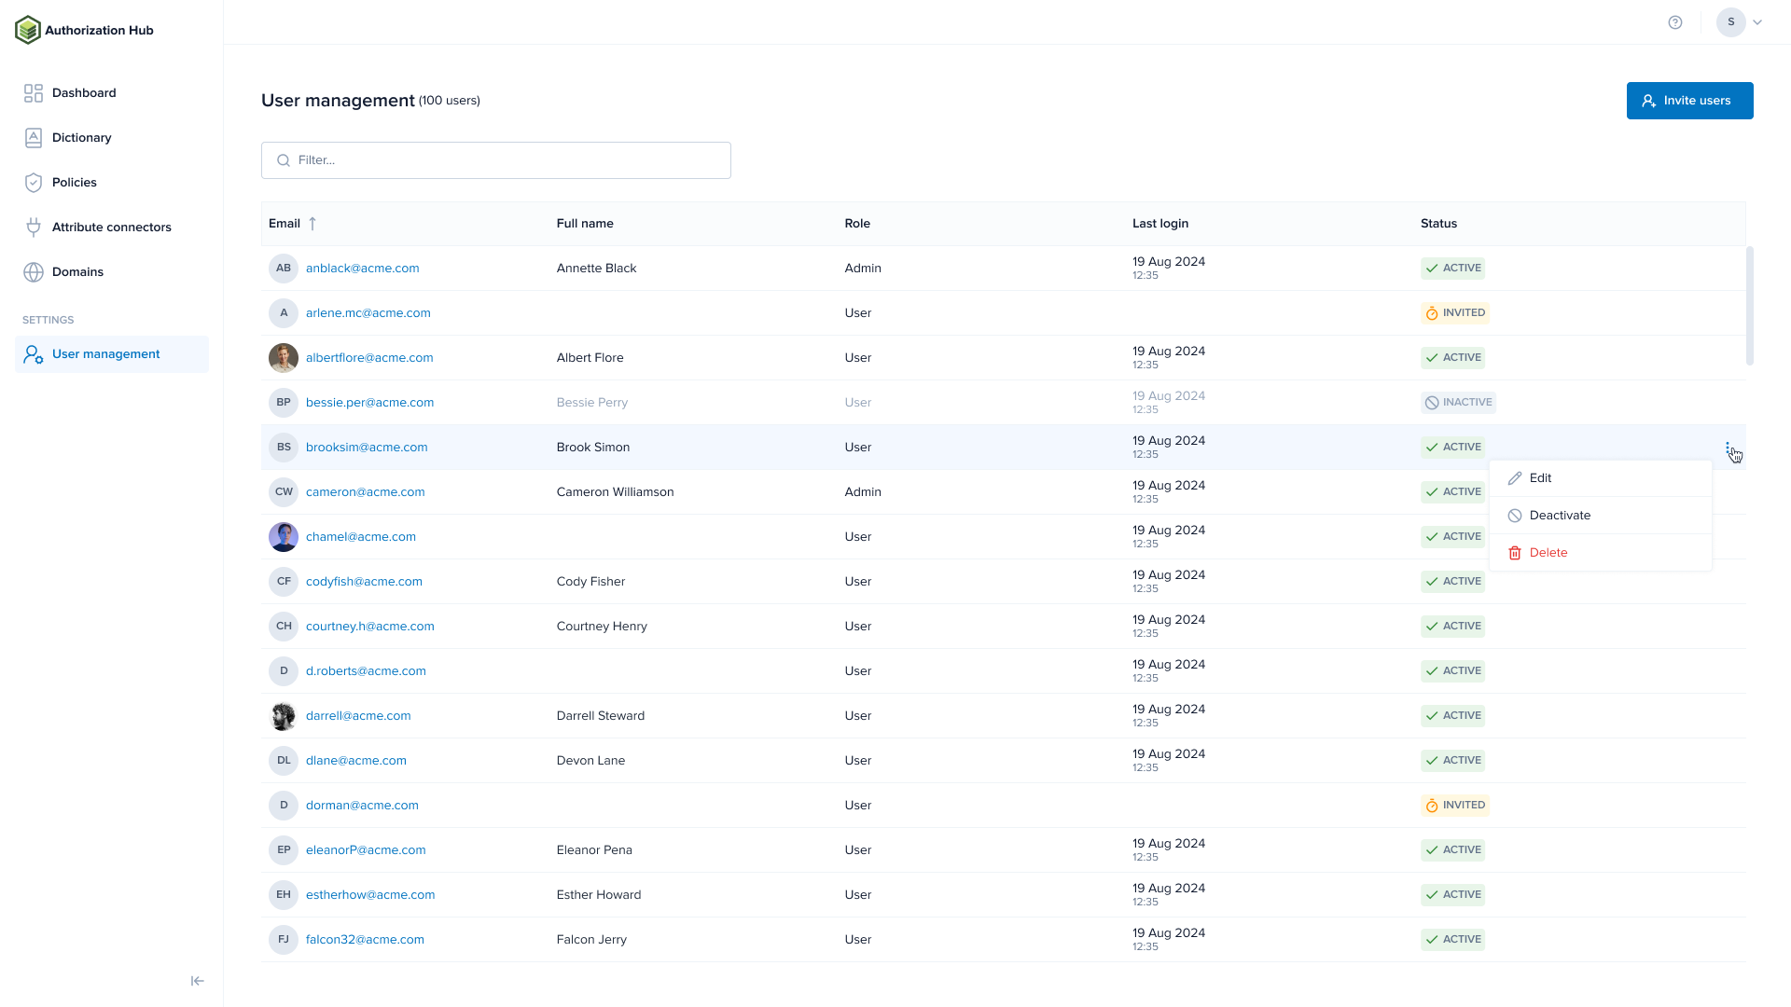The height and width of the screenshot is (1007, 1791).
Task: Click the Authorization Hub logo
Action: (28, 30)
